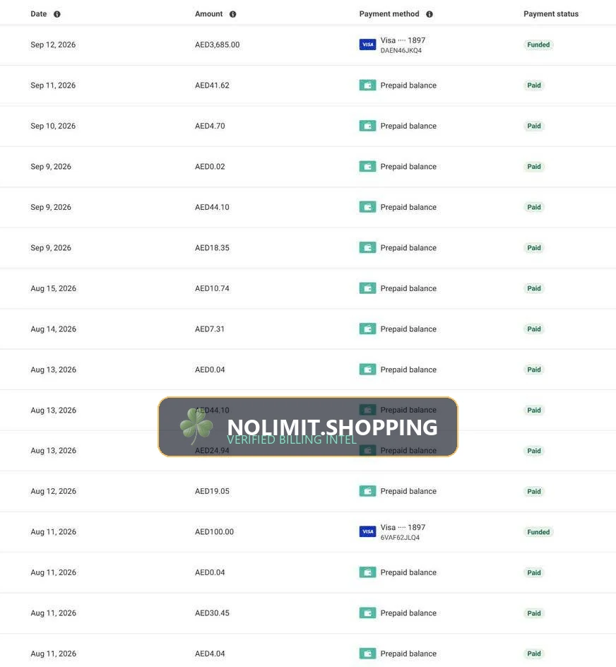Open transaction reference DAEN46JKQ4
Screen dimensions: 616x667
coord(401,50)
